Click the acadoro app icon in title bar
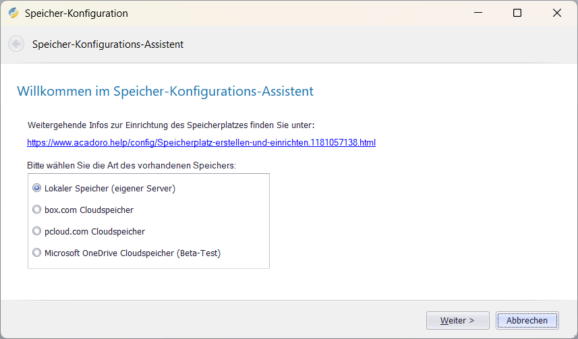 tap(13, 13)
